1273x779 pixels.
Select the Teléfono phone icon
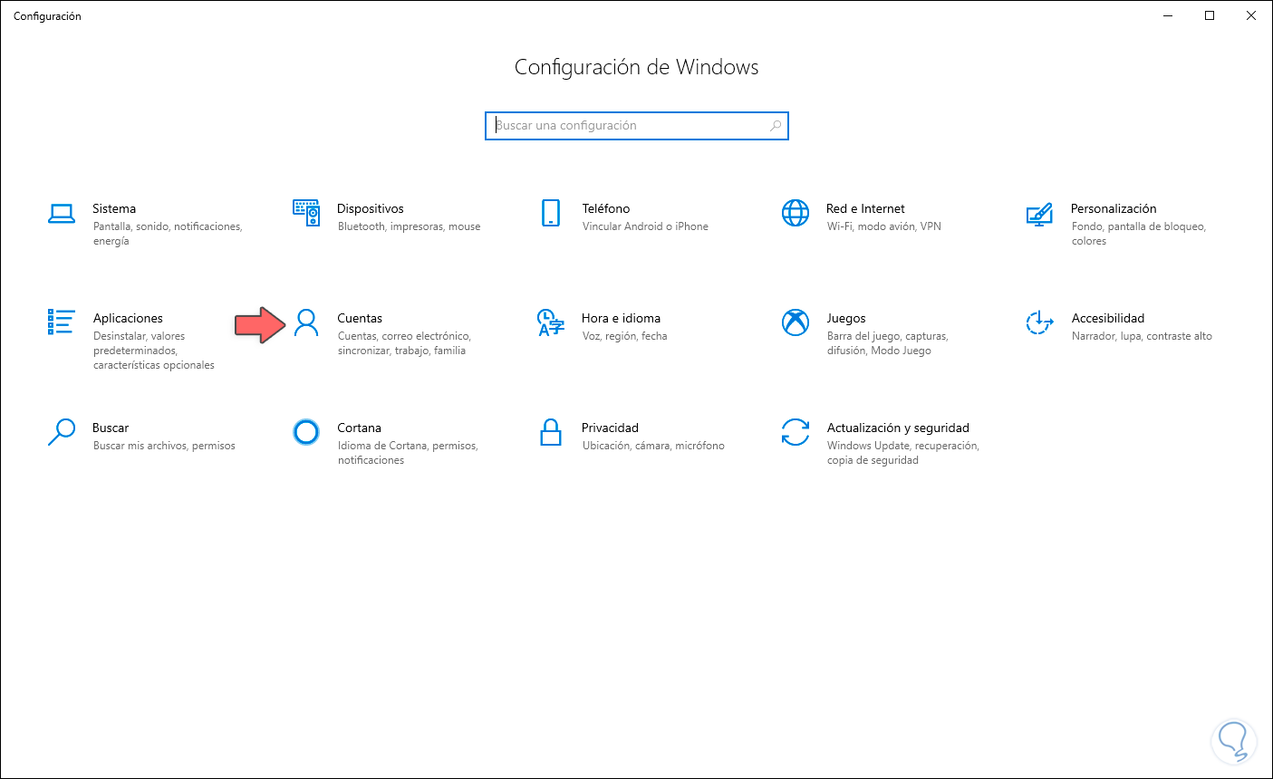point(551,213)
